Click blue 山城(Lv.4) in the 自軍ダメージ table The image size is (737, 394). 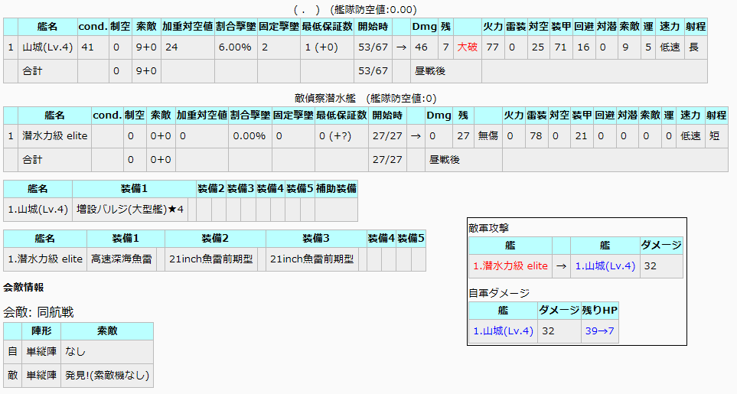(x=503, y=331)
